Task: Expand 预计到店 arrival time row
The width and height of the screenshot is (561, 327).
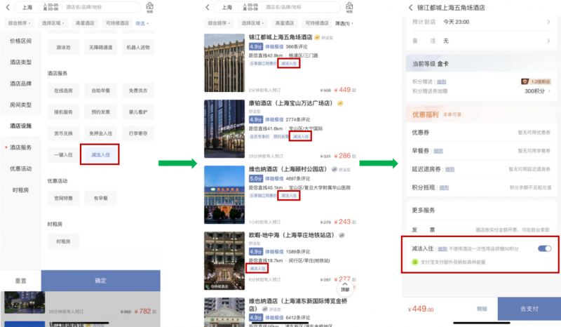Action: click(x=484, y=22)
